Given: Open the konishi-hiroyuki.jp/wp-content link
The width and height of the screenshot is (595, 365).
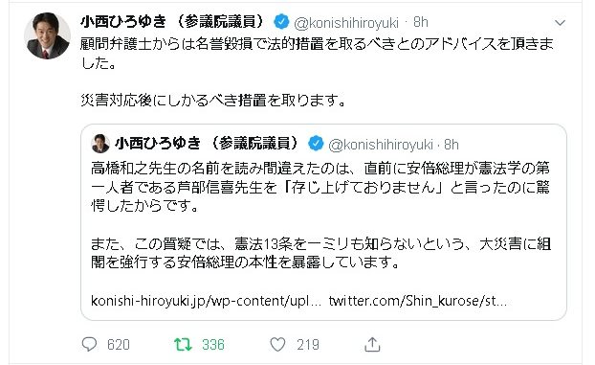Looking at the screenshot, I should (206, 301).
